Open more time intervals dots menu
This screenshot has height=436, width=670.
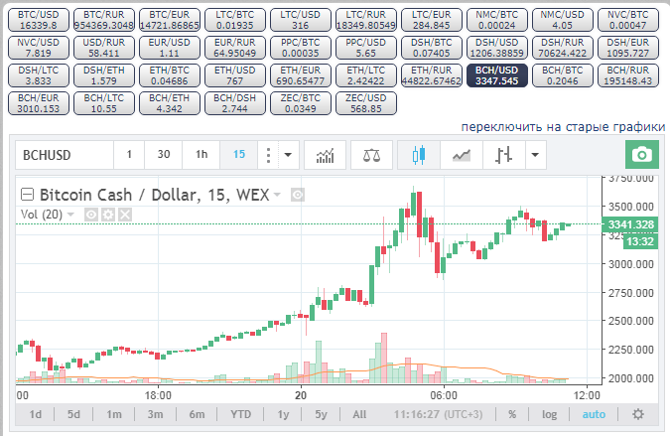[x=268, y=155]
